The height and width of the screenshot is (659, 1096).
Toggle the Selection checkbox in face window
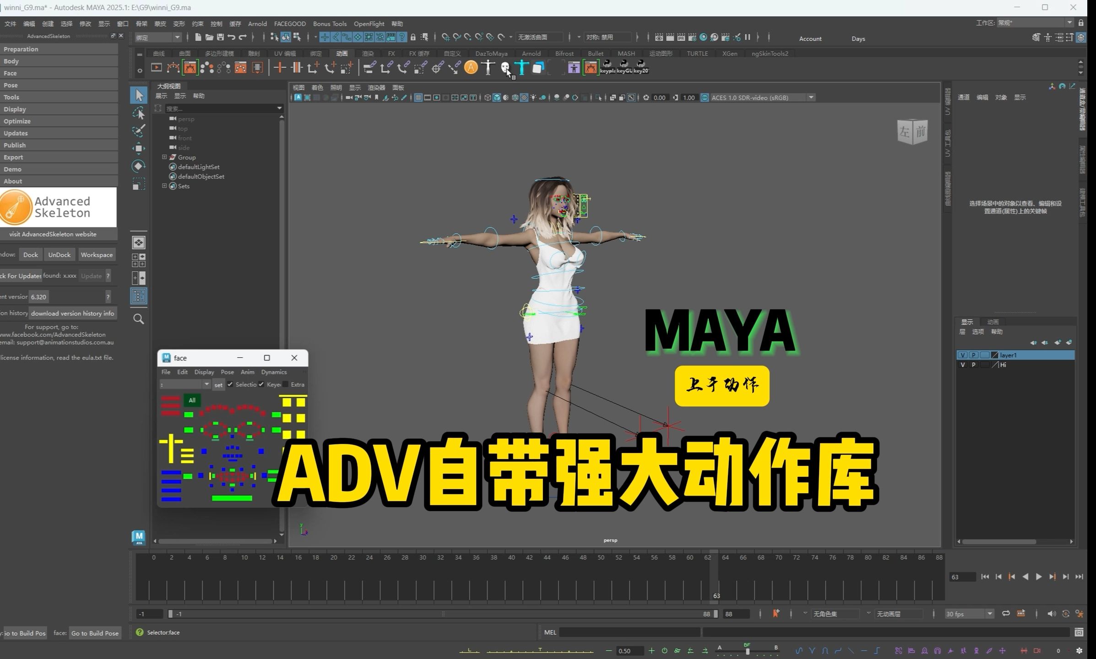pyautogui.click(x=230, y=384)
